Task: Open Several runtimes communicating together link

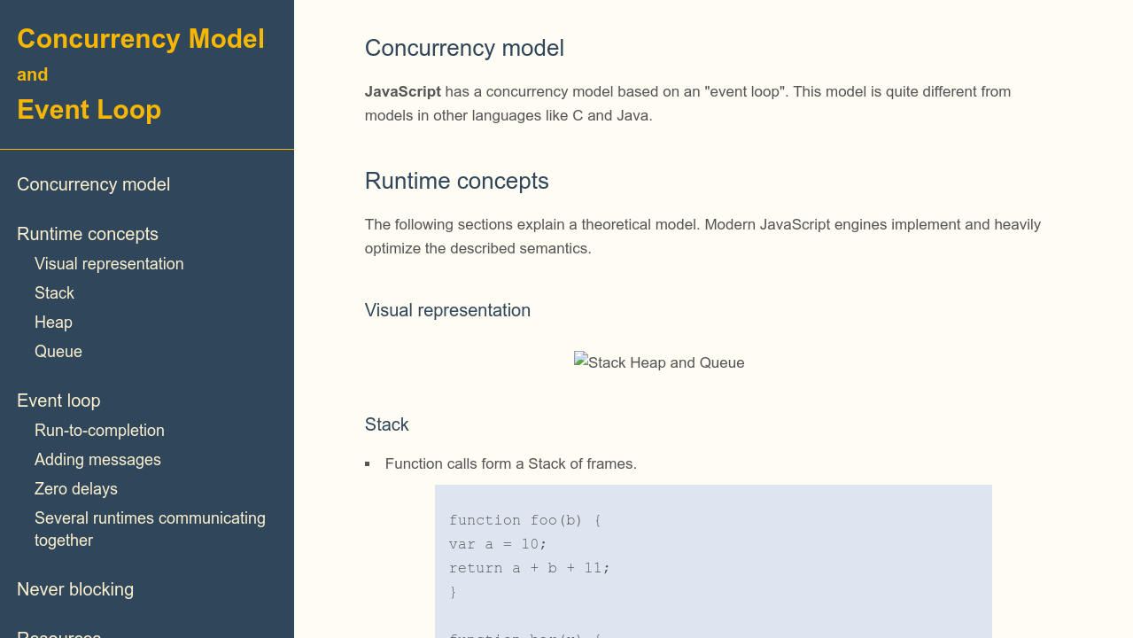Action: (x=150, y=529)
